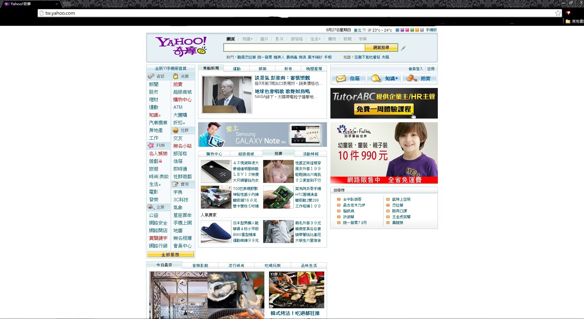Open the 娛樂 news tab
The height and width of the screenshot is (319, 584).
[263, 69]
